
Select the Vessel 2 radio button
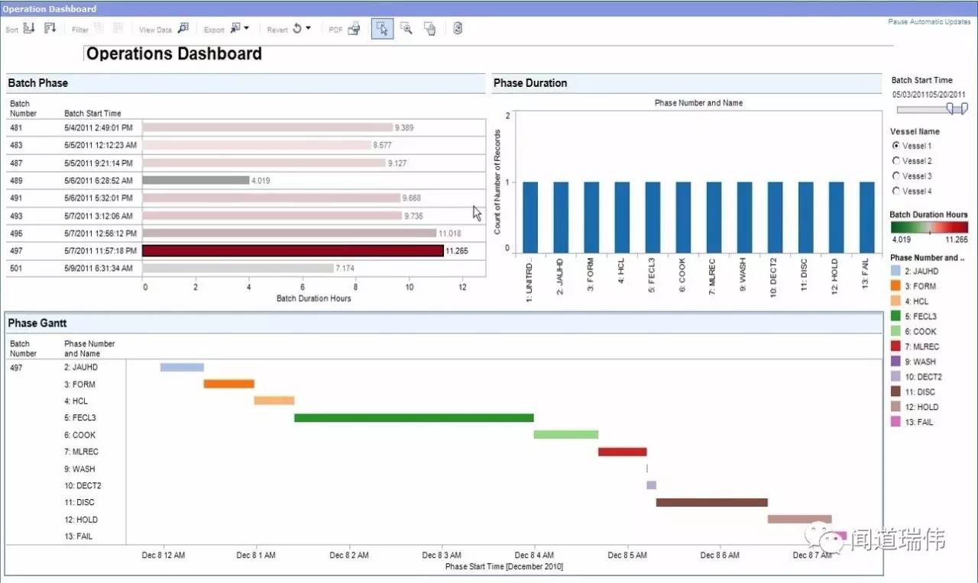pyautogui.click(x=896, y=161)
